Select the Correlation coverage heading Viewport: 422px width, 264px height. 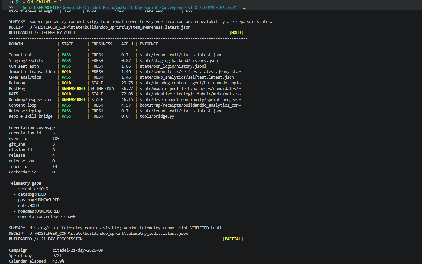pos(32,128)
